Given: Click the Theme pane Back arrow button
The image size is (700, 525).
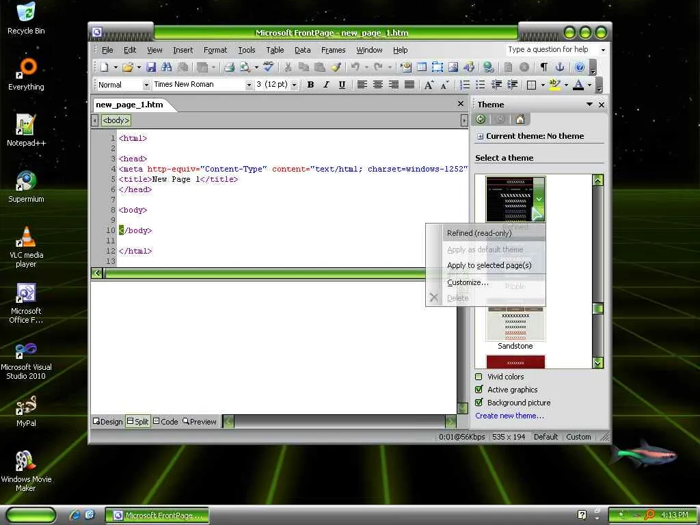Looking at the screenshot, I should [x=481, y=119].
